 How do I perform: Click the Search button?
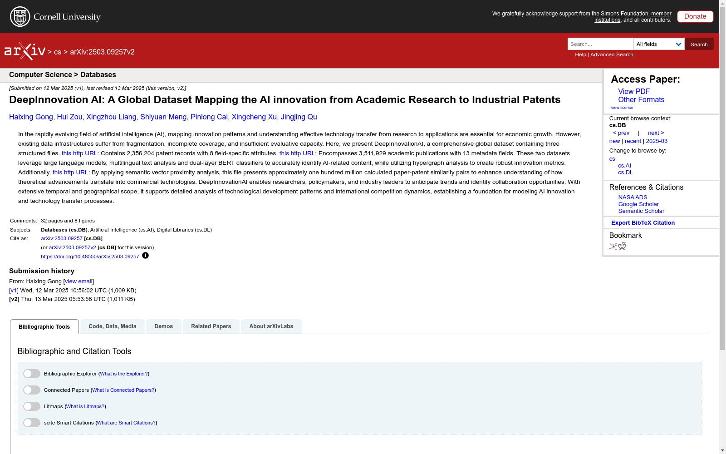[699, 44]
